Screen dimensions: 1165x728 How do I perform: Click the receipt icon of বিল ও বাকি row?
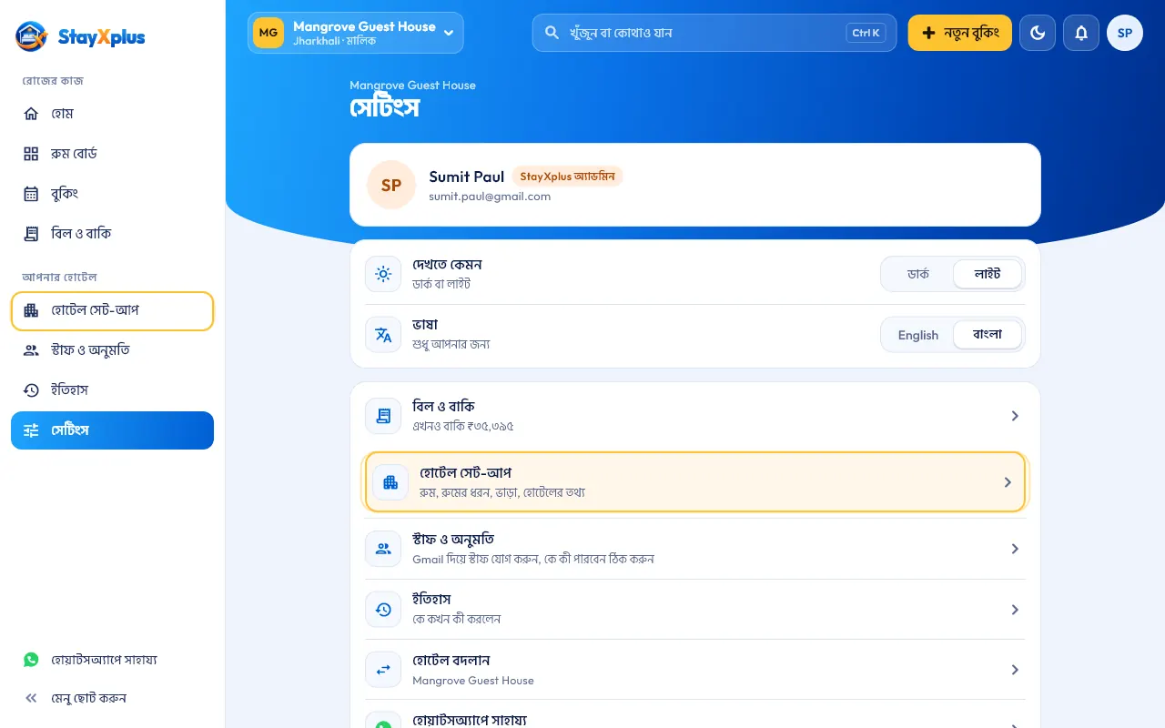click(383, 416)
